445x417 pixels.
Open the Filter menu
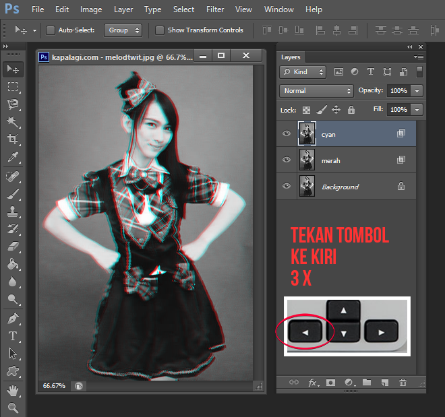215,9
